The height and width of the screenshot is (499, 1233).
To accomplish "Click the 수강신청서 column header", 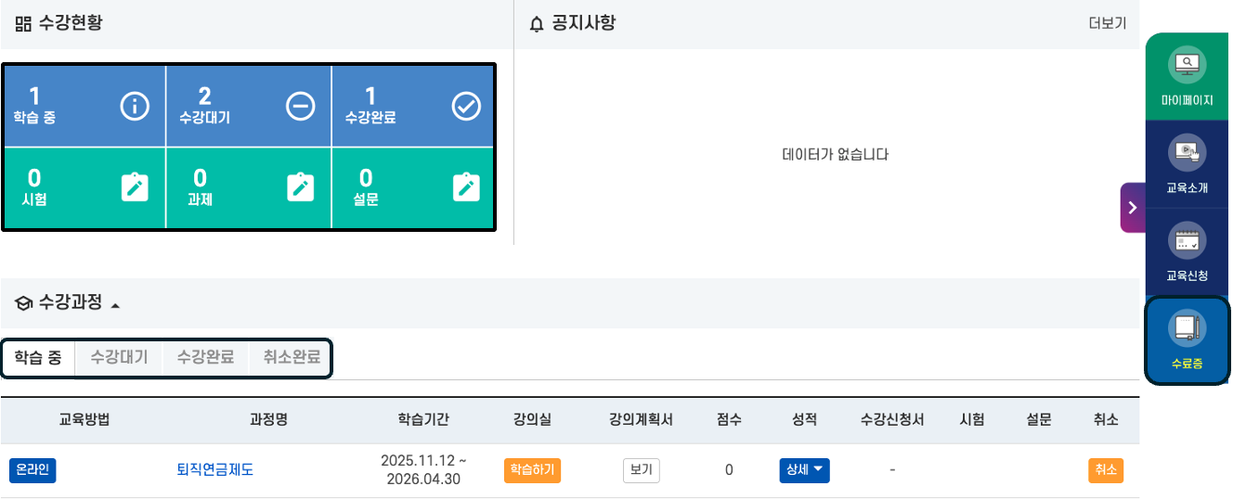I will click(892, 420).
